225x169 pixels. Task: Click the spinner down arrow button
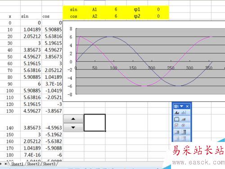[x=73, y=128]
